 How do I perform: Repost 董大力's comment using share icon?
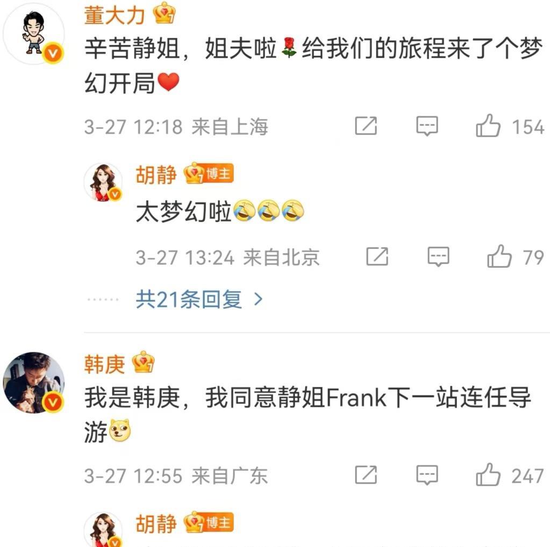[x=366, y=126]
